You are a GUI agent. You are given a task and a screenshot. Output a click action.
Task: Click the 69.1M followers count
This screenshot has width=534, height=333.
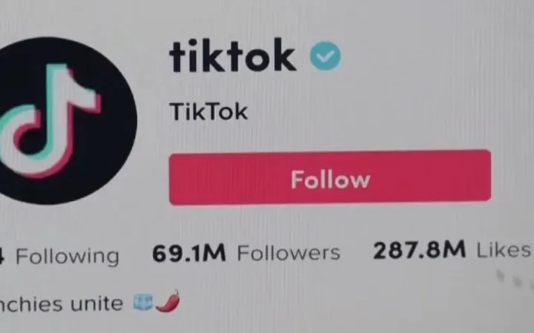point(189,254)
